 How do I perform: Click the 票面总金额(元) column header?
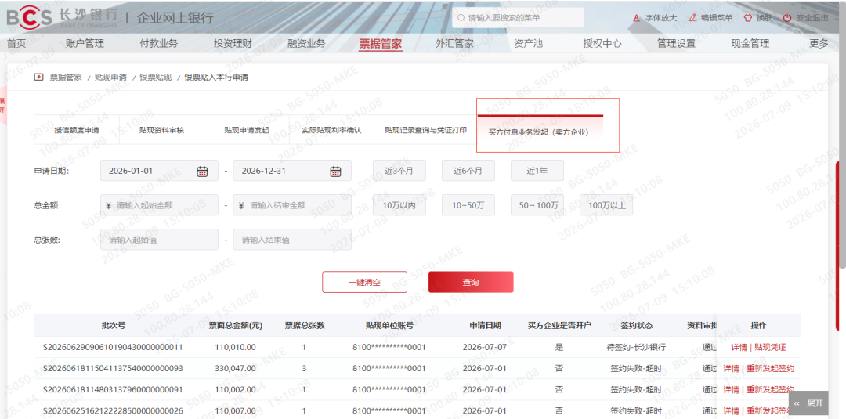coord(236,326)
